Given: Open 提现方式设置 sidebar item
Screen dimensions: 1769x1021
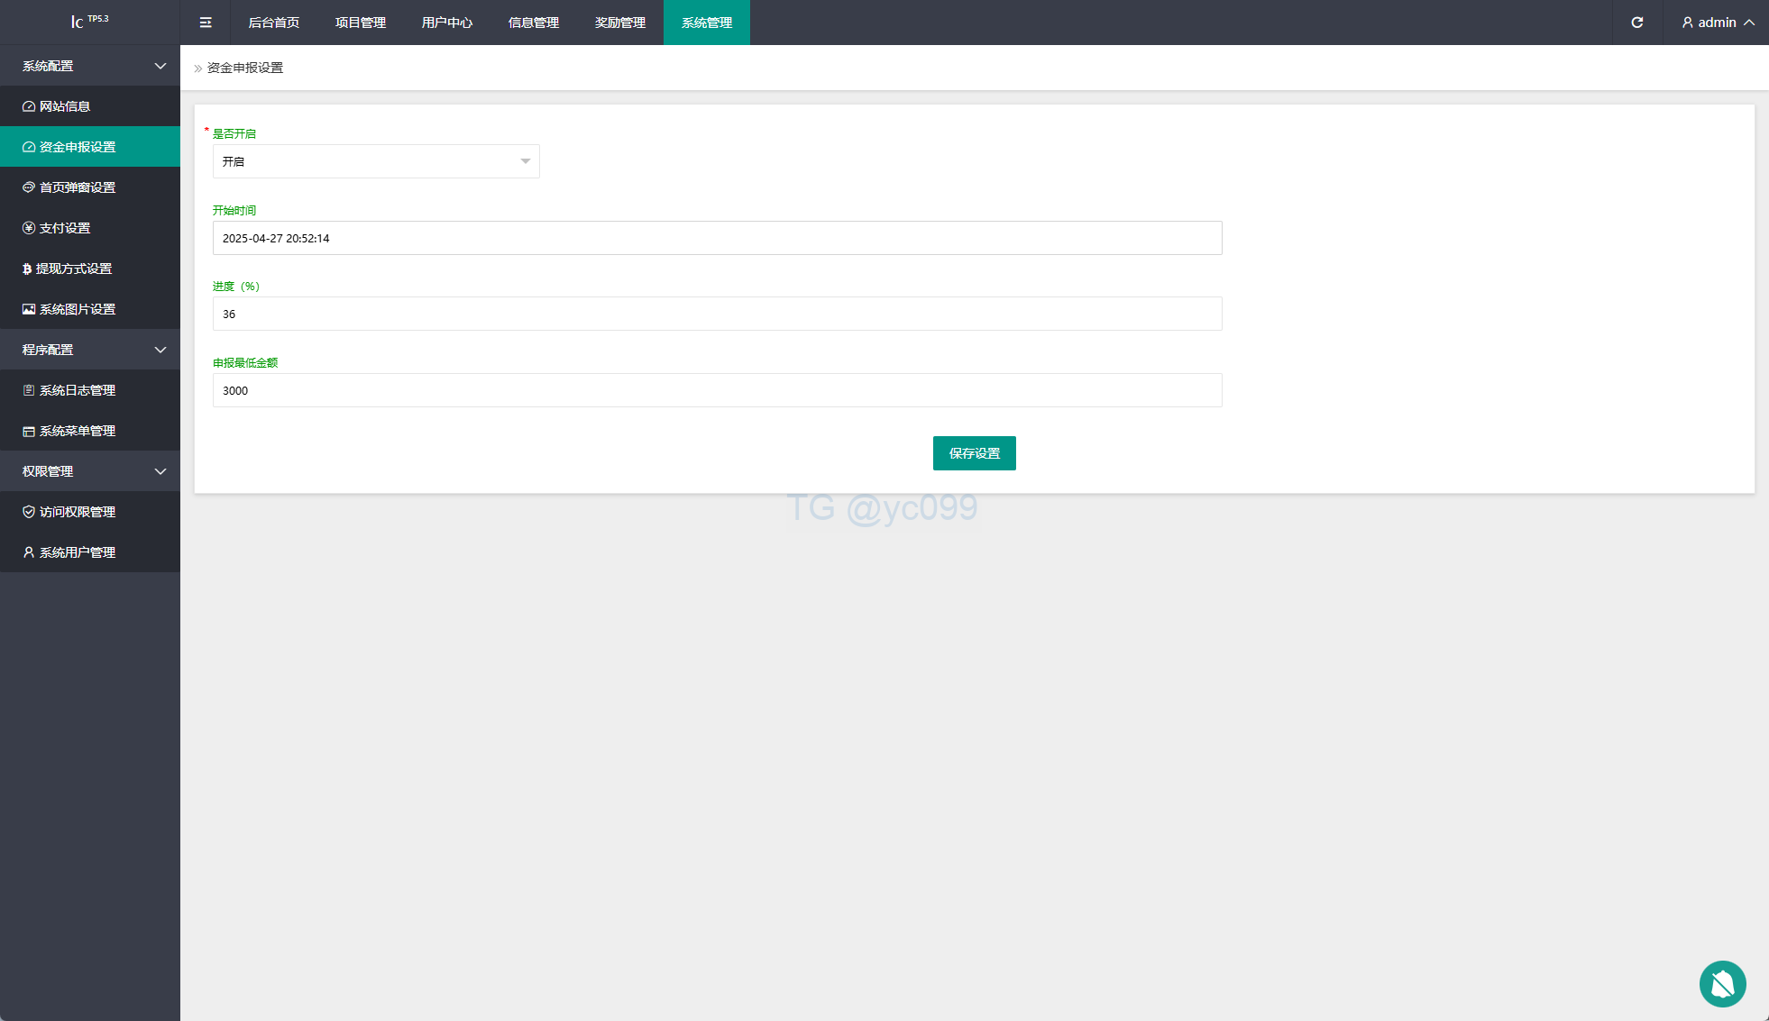Looking at the screenshot, I should click(74, 269).
